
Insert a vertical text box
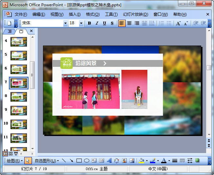101,161
